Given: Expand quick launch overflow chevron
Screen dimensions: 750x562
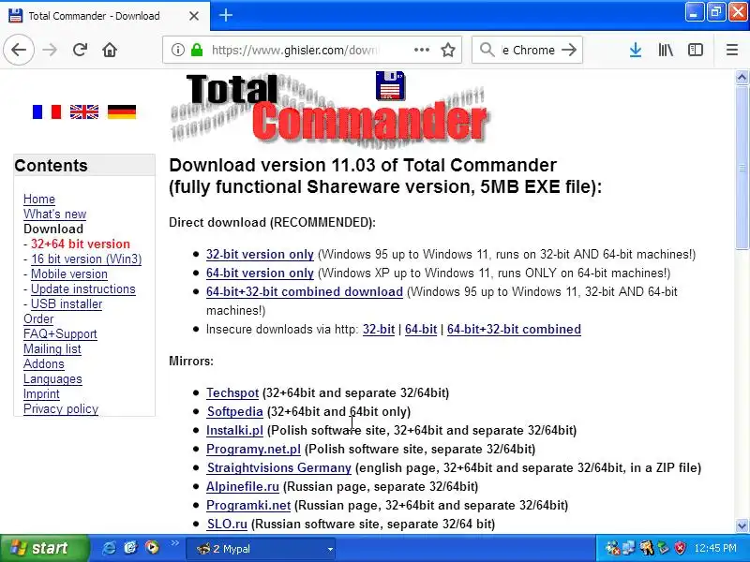Looking at the screenshot, I should point(174,543).
